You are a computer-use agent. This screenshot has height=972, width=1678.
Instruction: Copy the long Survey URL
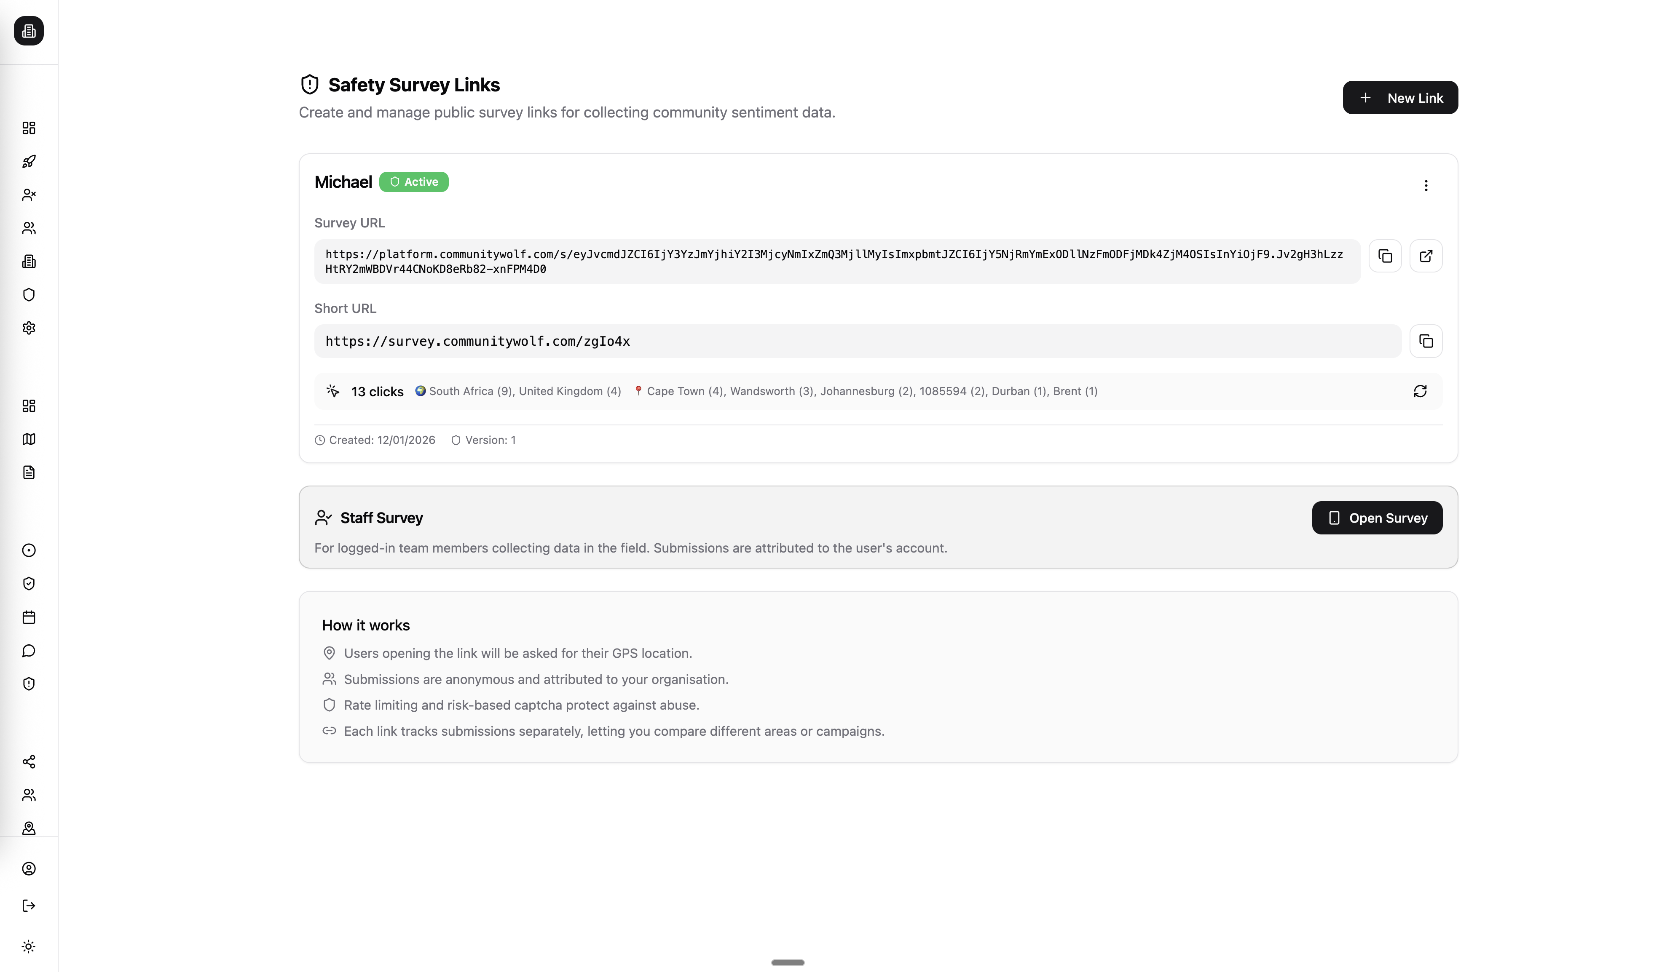click(x=1385, y=256)
